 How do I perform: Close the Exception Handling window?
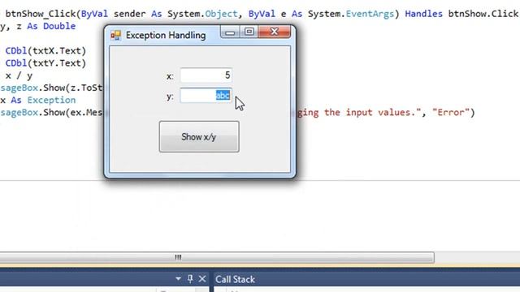(275, 32)
